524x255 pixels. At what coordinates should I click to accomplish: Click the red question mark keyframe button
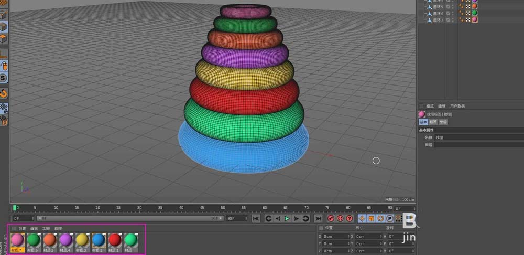pos(350,218)
